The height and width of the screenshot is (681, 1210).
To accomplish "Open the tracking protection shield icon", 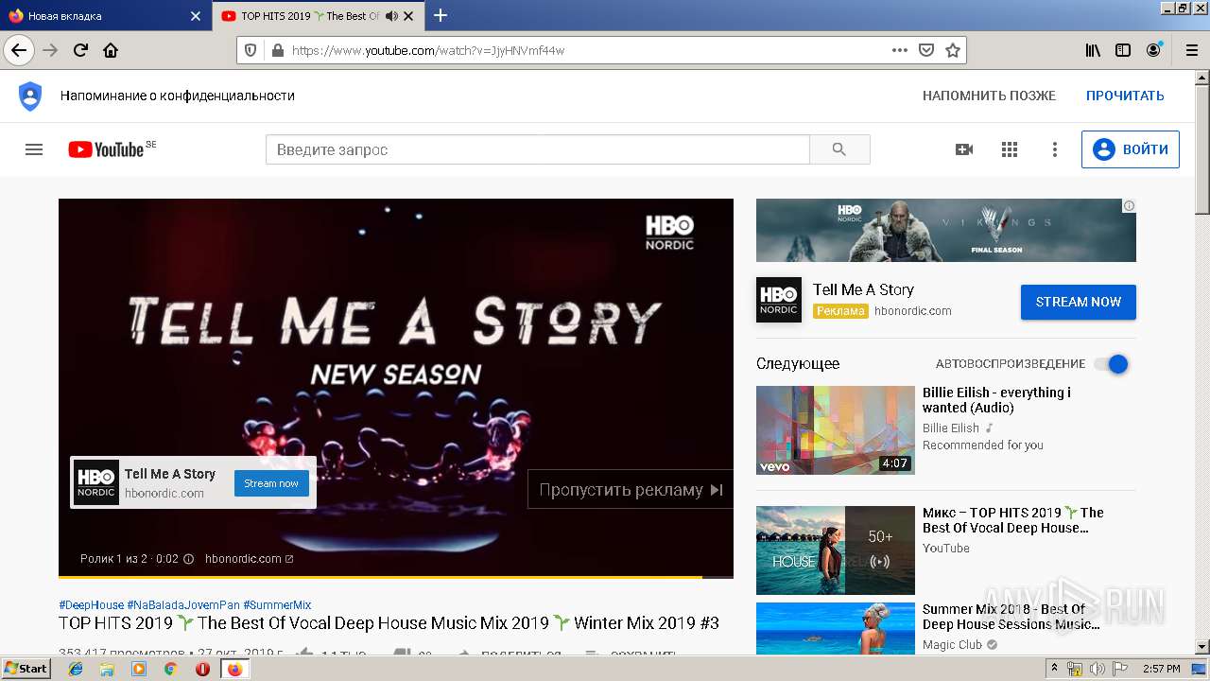I will 251,50.
